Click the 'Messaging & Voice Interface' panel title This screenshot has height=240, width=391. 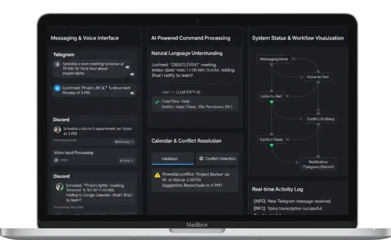(x=85, y=38)
